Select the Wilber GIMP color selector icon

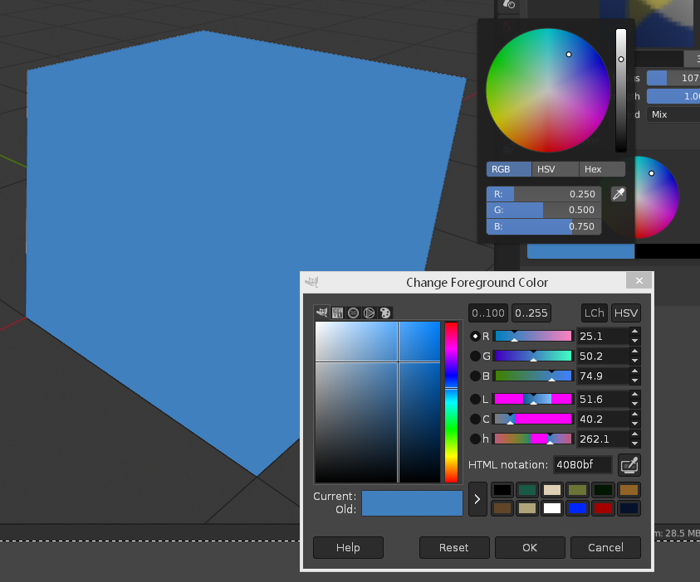(322, 313)
